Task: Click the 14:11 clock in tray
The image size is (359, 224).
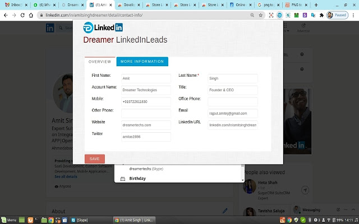Action: pos(349,220)
